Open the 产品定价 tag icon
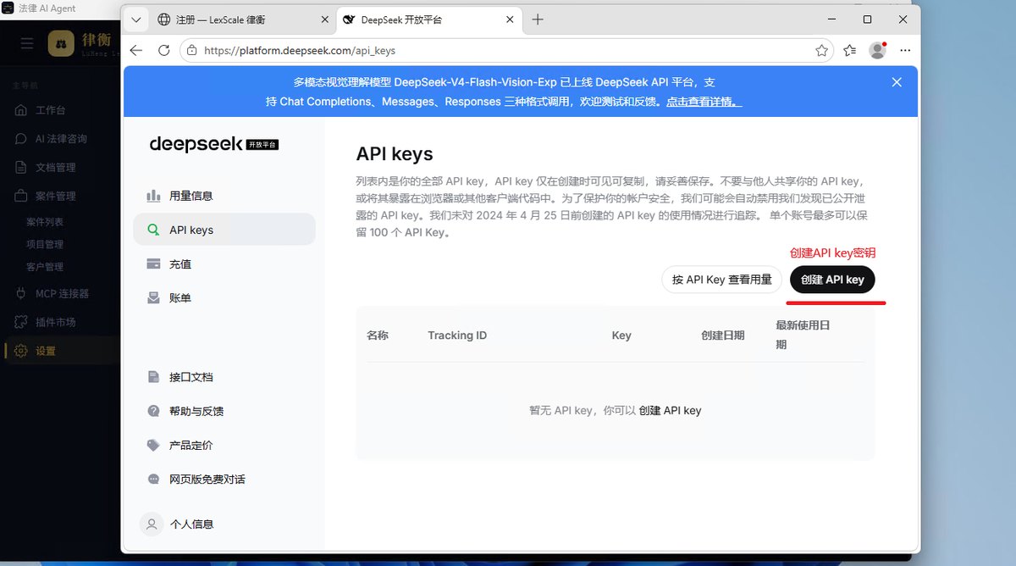This screenshot has width=1016, height=566. (153, 445)
